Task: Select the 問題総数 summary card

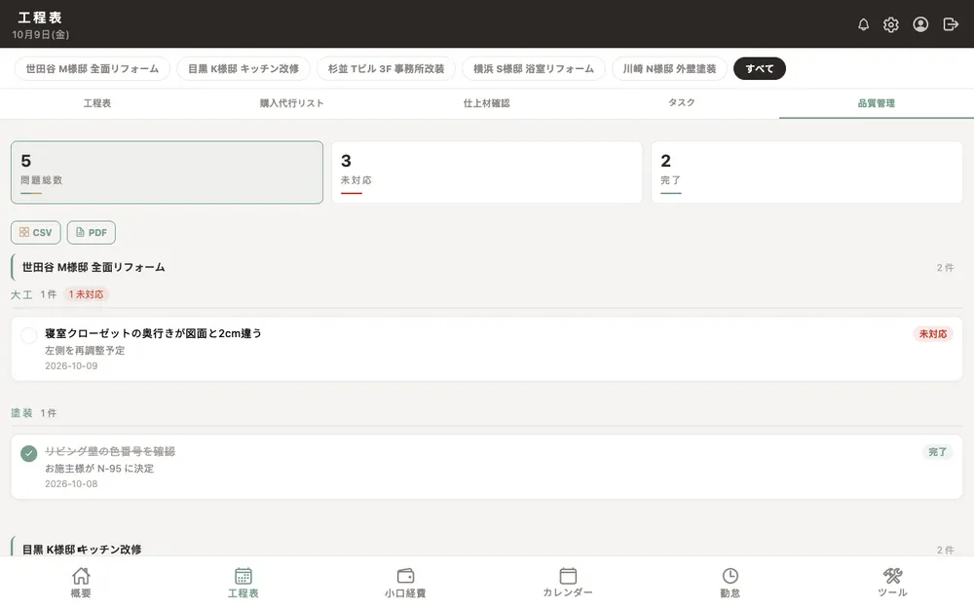Action: [168, 172]
